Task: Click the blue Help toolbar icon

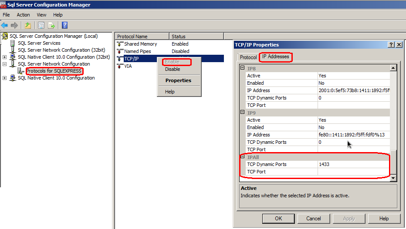Action: tap(64, 25)
